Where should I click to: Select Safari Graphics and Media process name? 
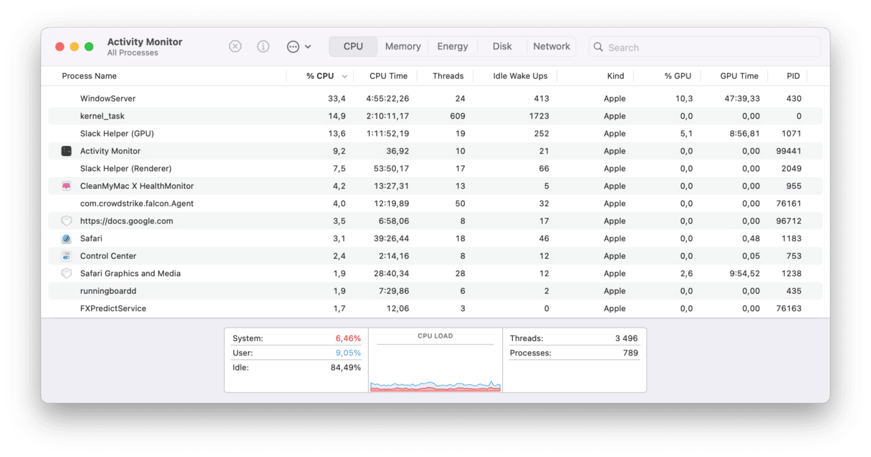tap(130, 274)
